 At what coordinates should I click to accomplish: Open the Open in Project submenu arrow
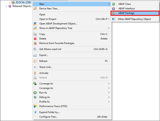coord(109,19)
